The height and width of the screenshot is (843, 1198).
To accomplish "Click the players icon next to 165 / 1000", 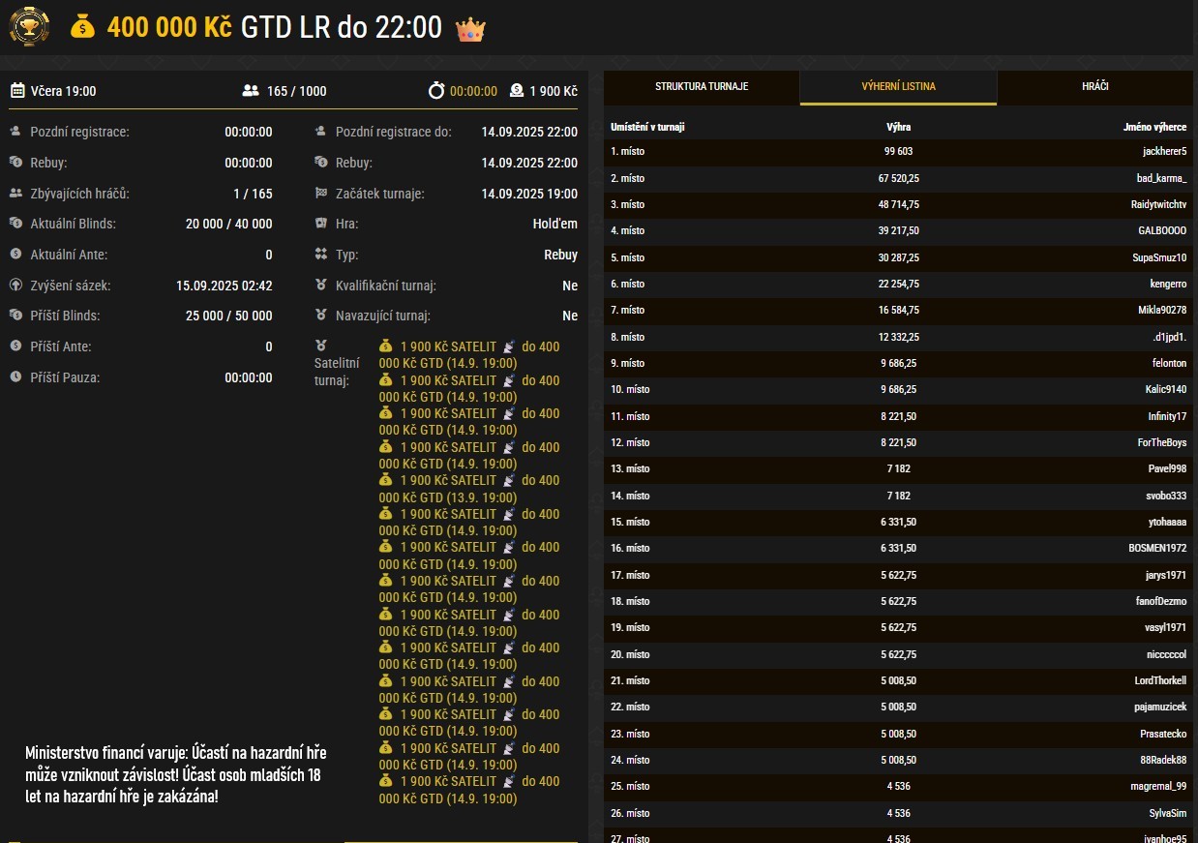I will 251,91.
